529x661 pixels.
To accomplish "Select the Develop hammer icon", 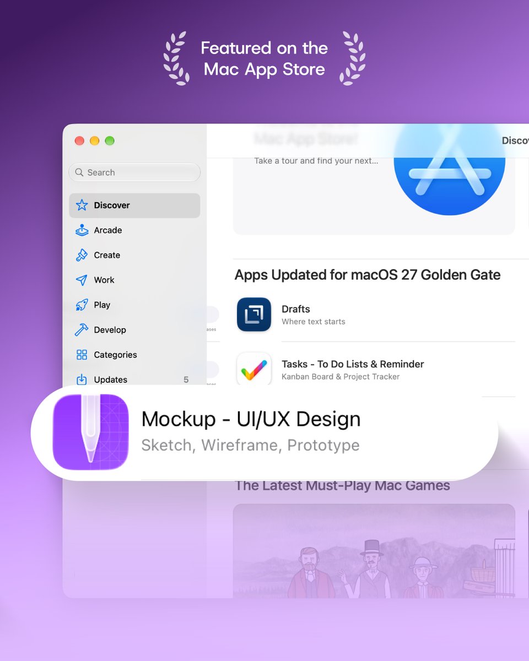I will (x=82, y=330).
